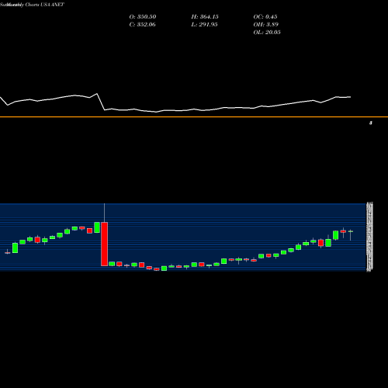
Task: Click the "OL: 20.05" reading
Action: coord(267,33)
